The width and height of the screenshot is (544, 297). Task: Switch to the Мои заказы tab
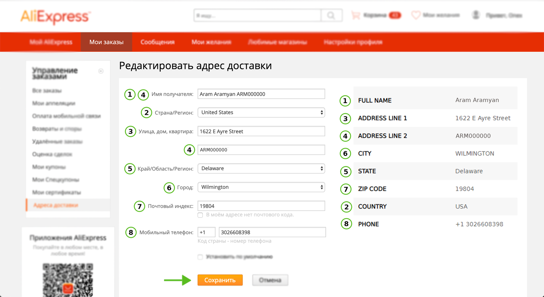click(106, 42)
